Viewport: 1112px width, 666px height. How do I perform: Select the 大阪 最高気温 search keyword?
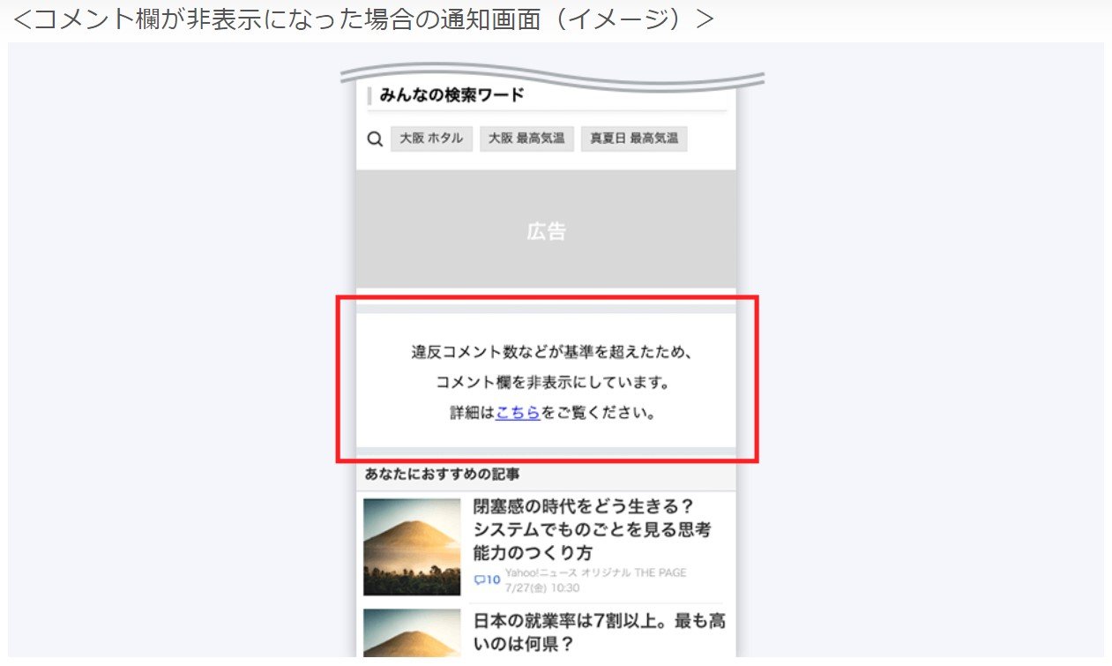[x=526, y=138]
